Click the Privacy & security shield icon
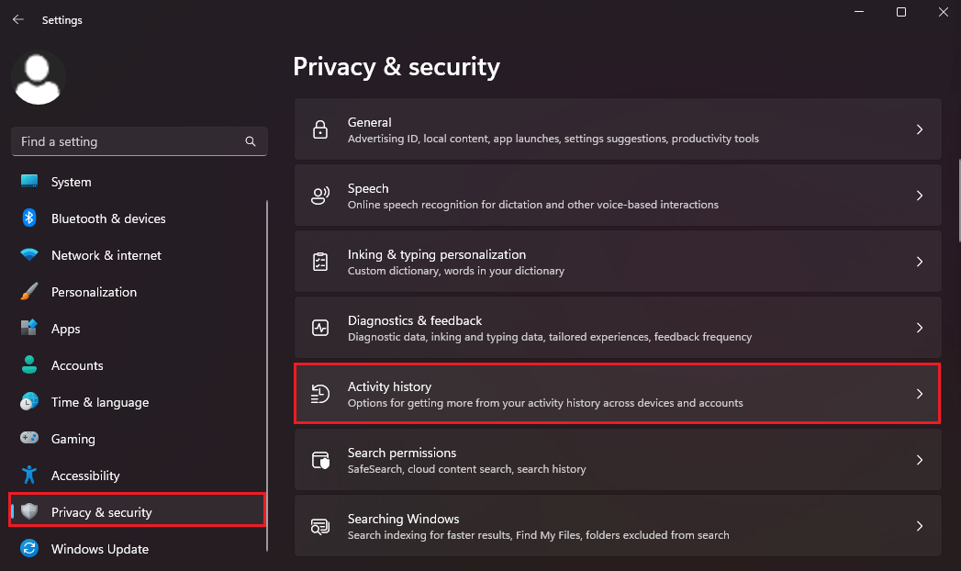 point(28,511)
